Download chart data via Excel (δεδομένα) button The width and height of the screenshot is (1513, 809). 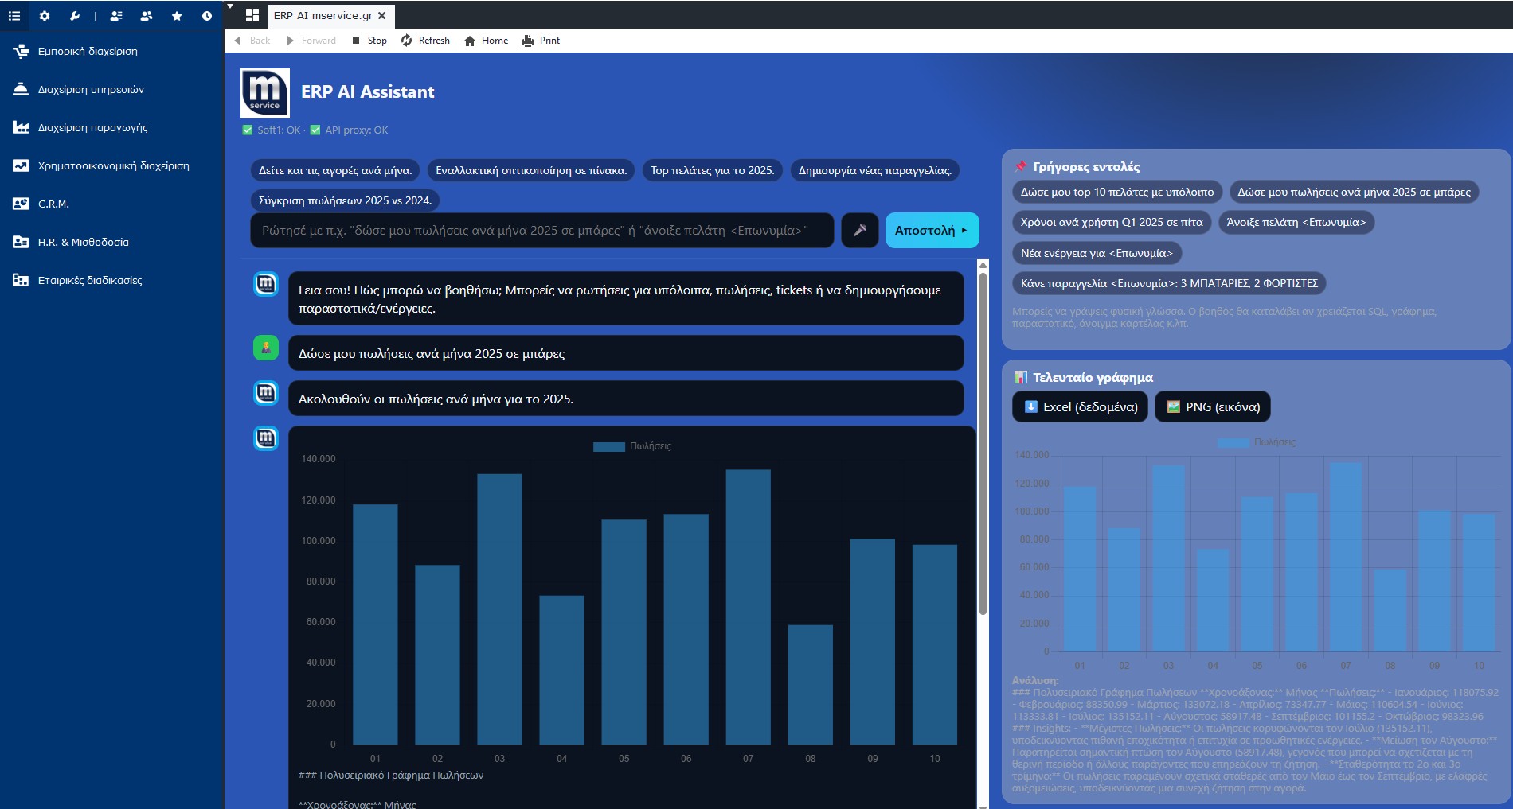1080,406
